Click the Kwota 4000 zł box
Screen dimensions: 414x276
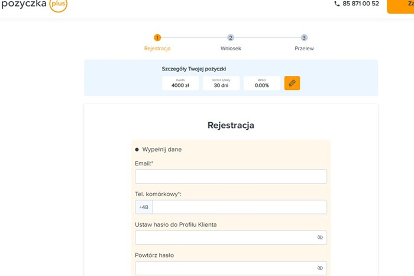click(x=180, y=83)
